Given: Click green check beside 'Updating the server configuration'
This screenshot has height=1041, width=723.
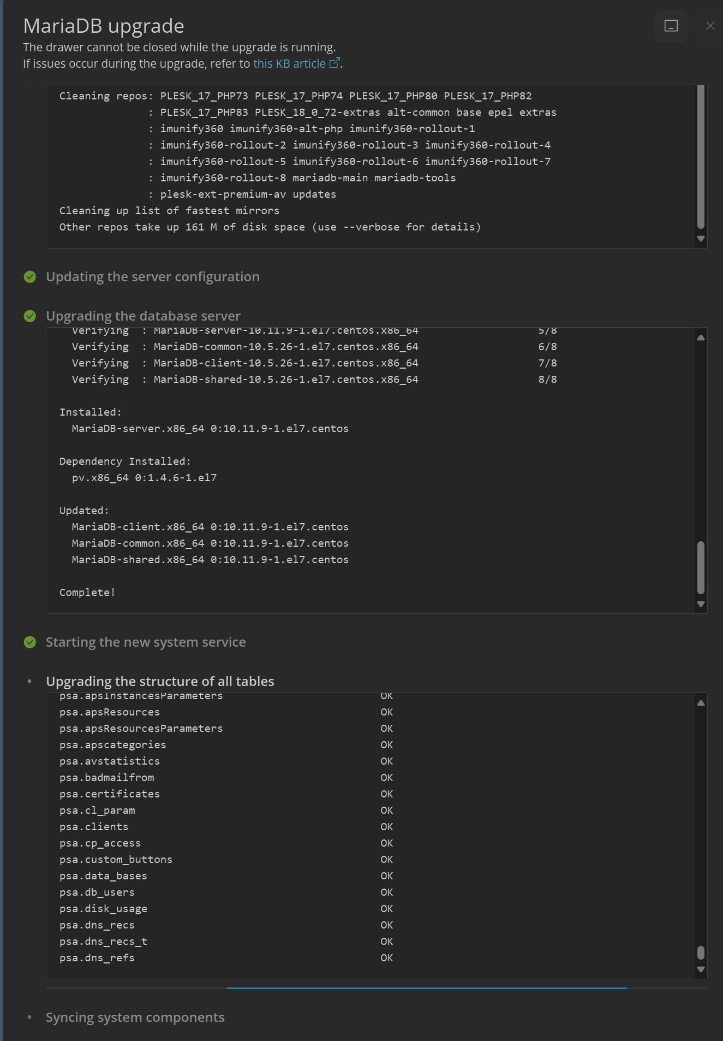Looking at the screenshot, I should pyautogui.click(x=30, y=277).
